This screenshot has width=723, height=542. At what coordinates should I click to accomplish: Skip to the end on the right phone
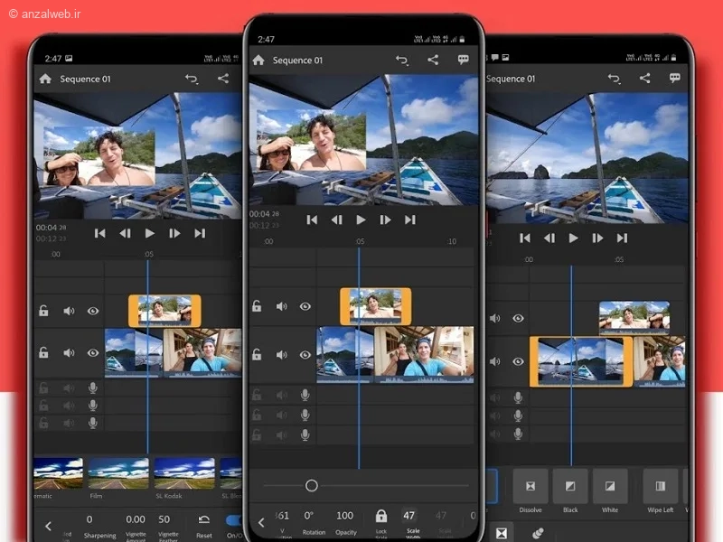click(623, 238)
